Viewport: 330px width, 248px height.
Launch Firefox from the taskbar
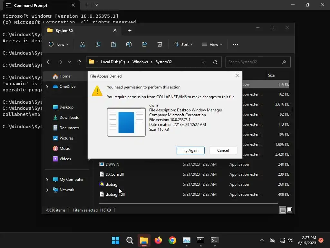click(158, 240)
